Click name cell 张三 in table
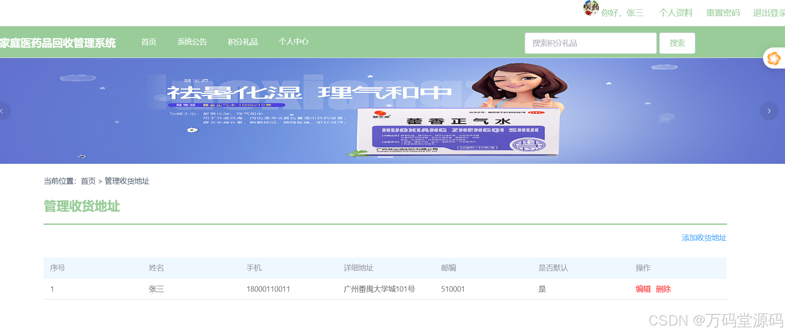This screenshot has height=334, width=785. coord(157,289)
